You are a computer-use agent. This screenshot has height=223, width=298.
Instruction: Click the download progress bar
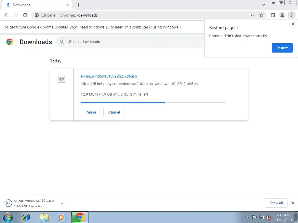[153, 102]
